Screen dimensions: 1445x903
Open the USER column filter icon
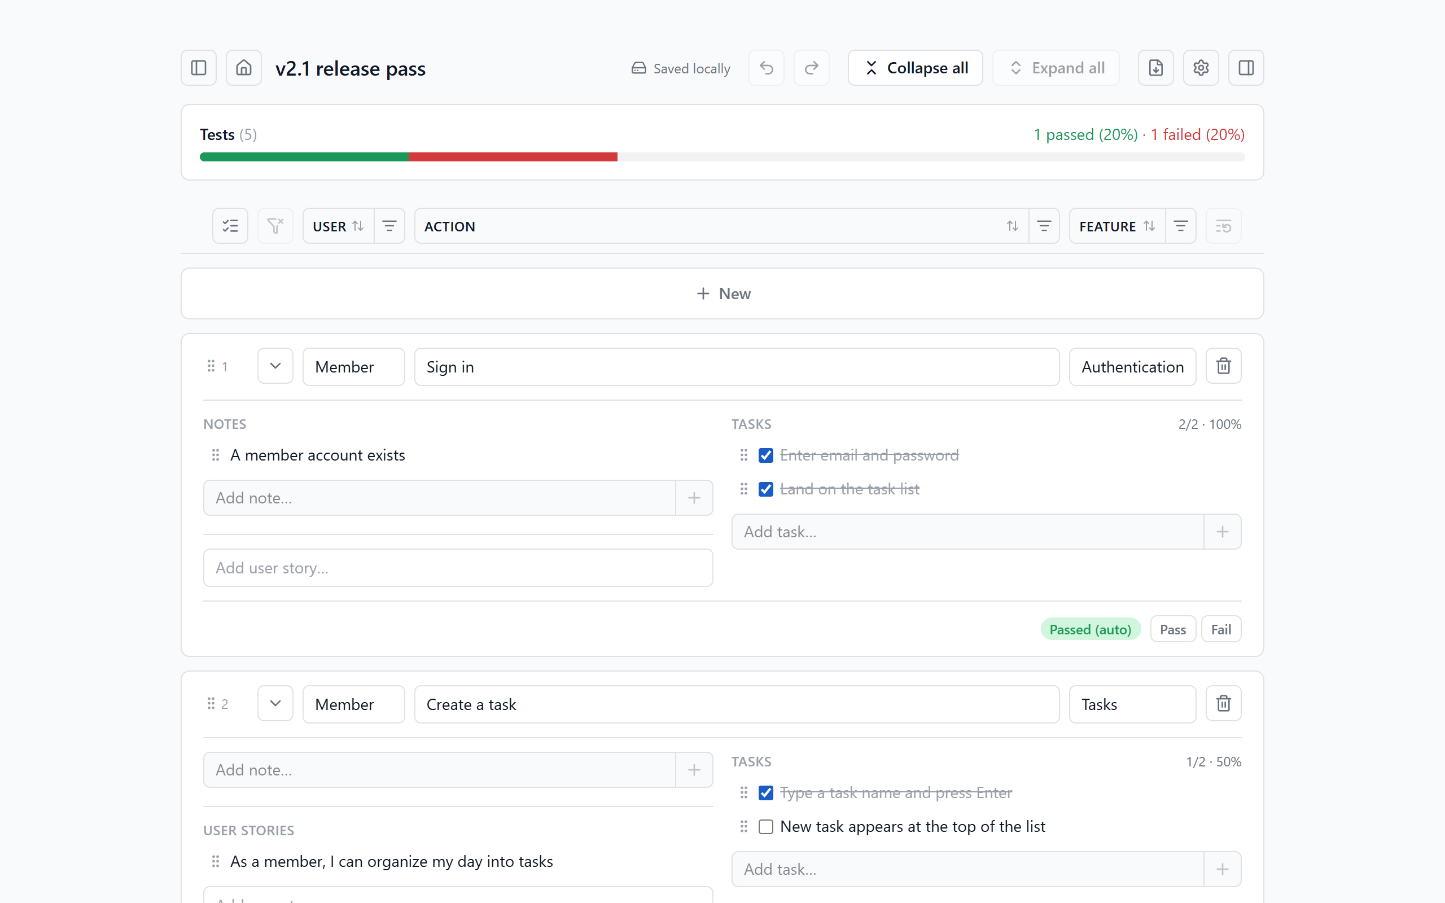click(x=389, y=226)
